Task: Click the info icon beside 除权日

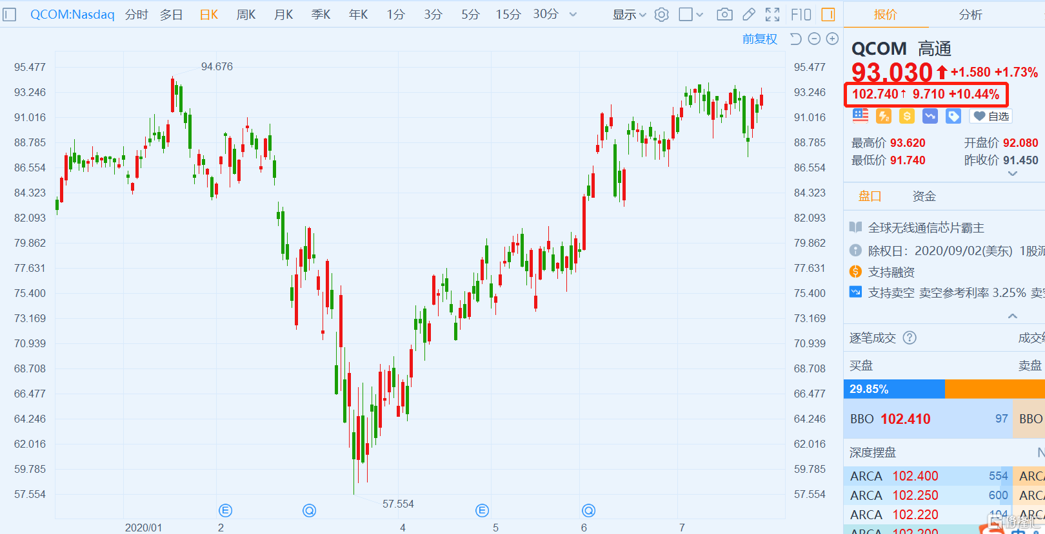Action: tap(855, 250)
